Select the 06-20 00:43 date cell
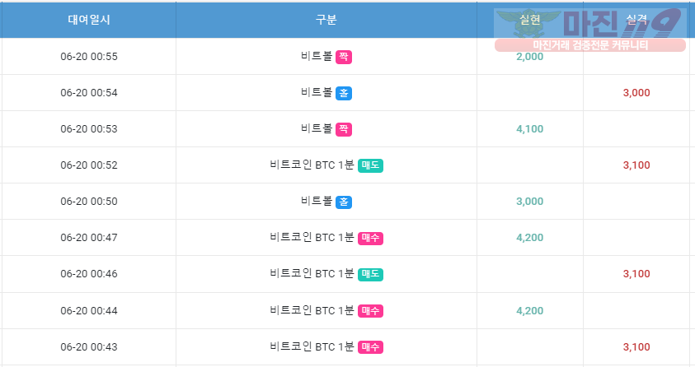 89,347
